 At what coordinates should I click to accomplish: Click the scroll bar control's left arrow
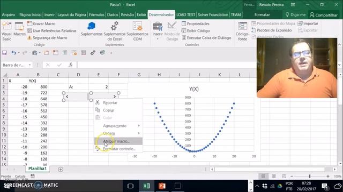(67, 97)
